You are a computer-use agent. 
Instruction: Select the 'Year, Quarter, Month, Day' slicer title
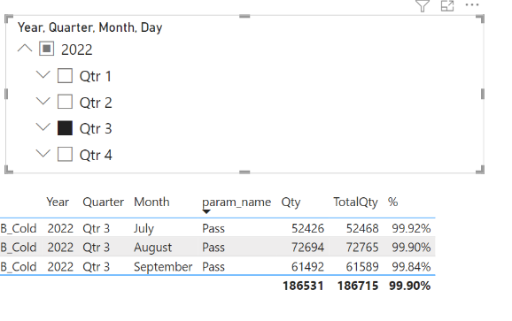89,27
